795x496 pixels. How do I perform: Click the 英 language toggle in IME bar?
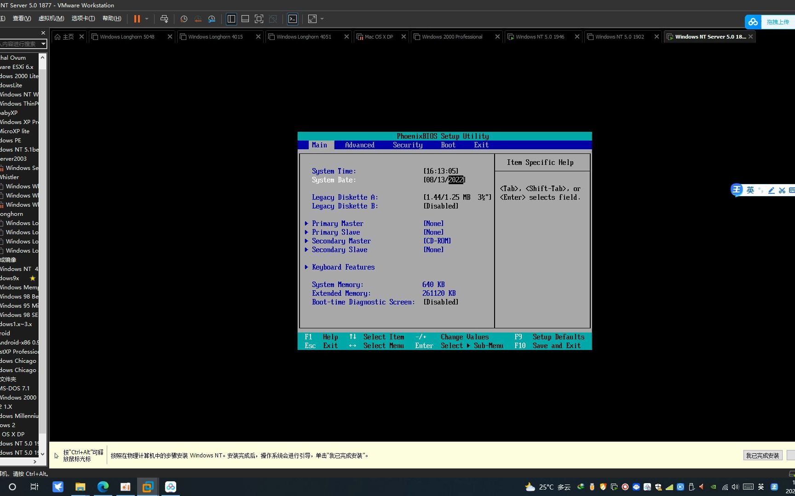click(x=750, y=190)
